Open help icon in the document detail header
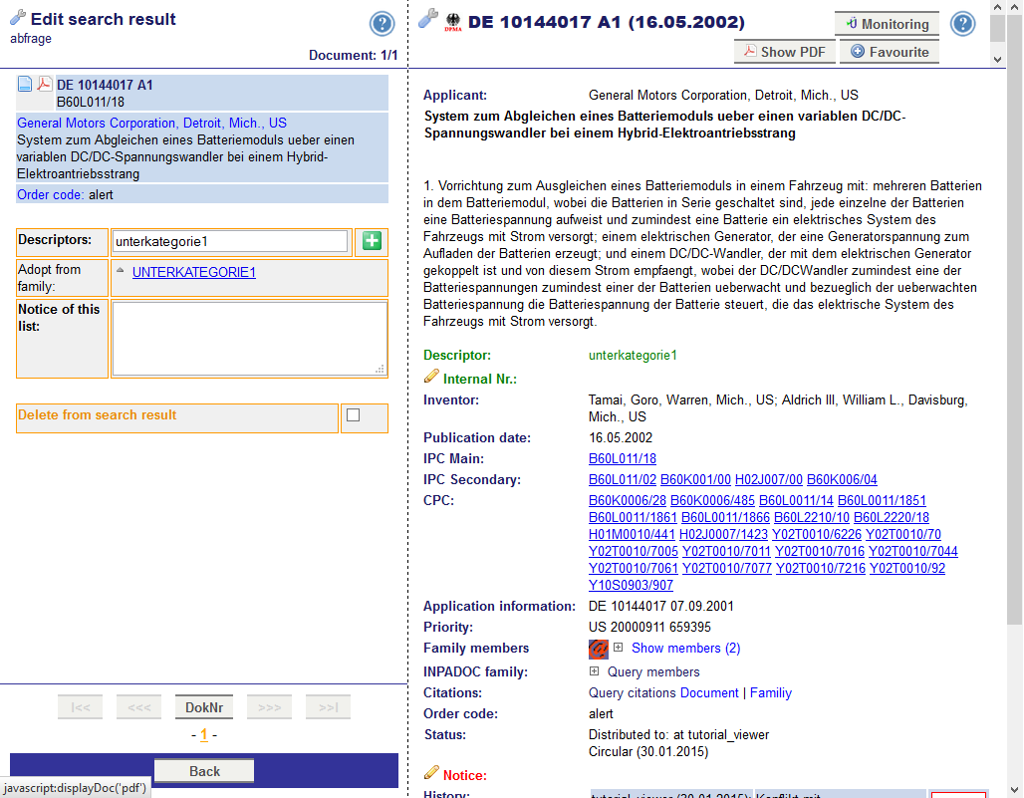 click(x=962, y=24)
